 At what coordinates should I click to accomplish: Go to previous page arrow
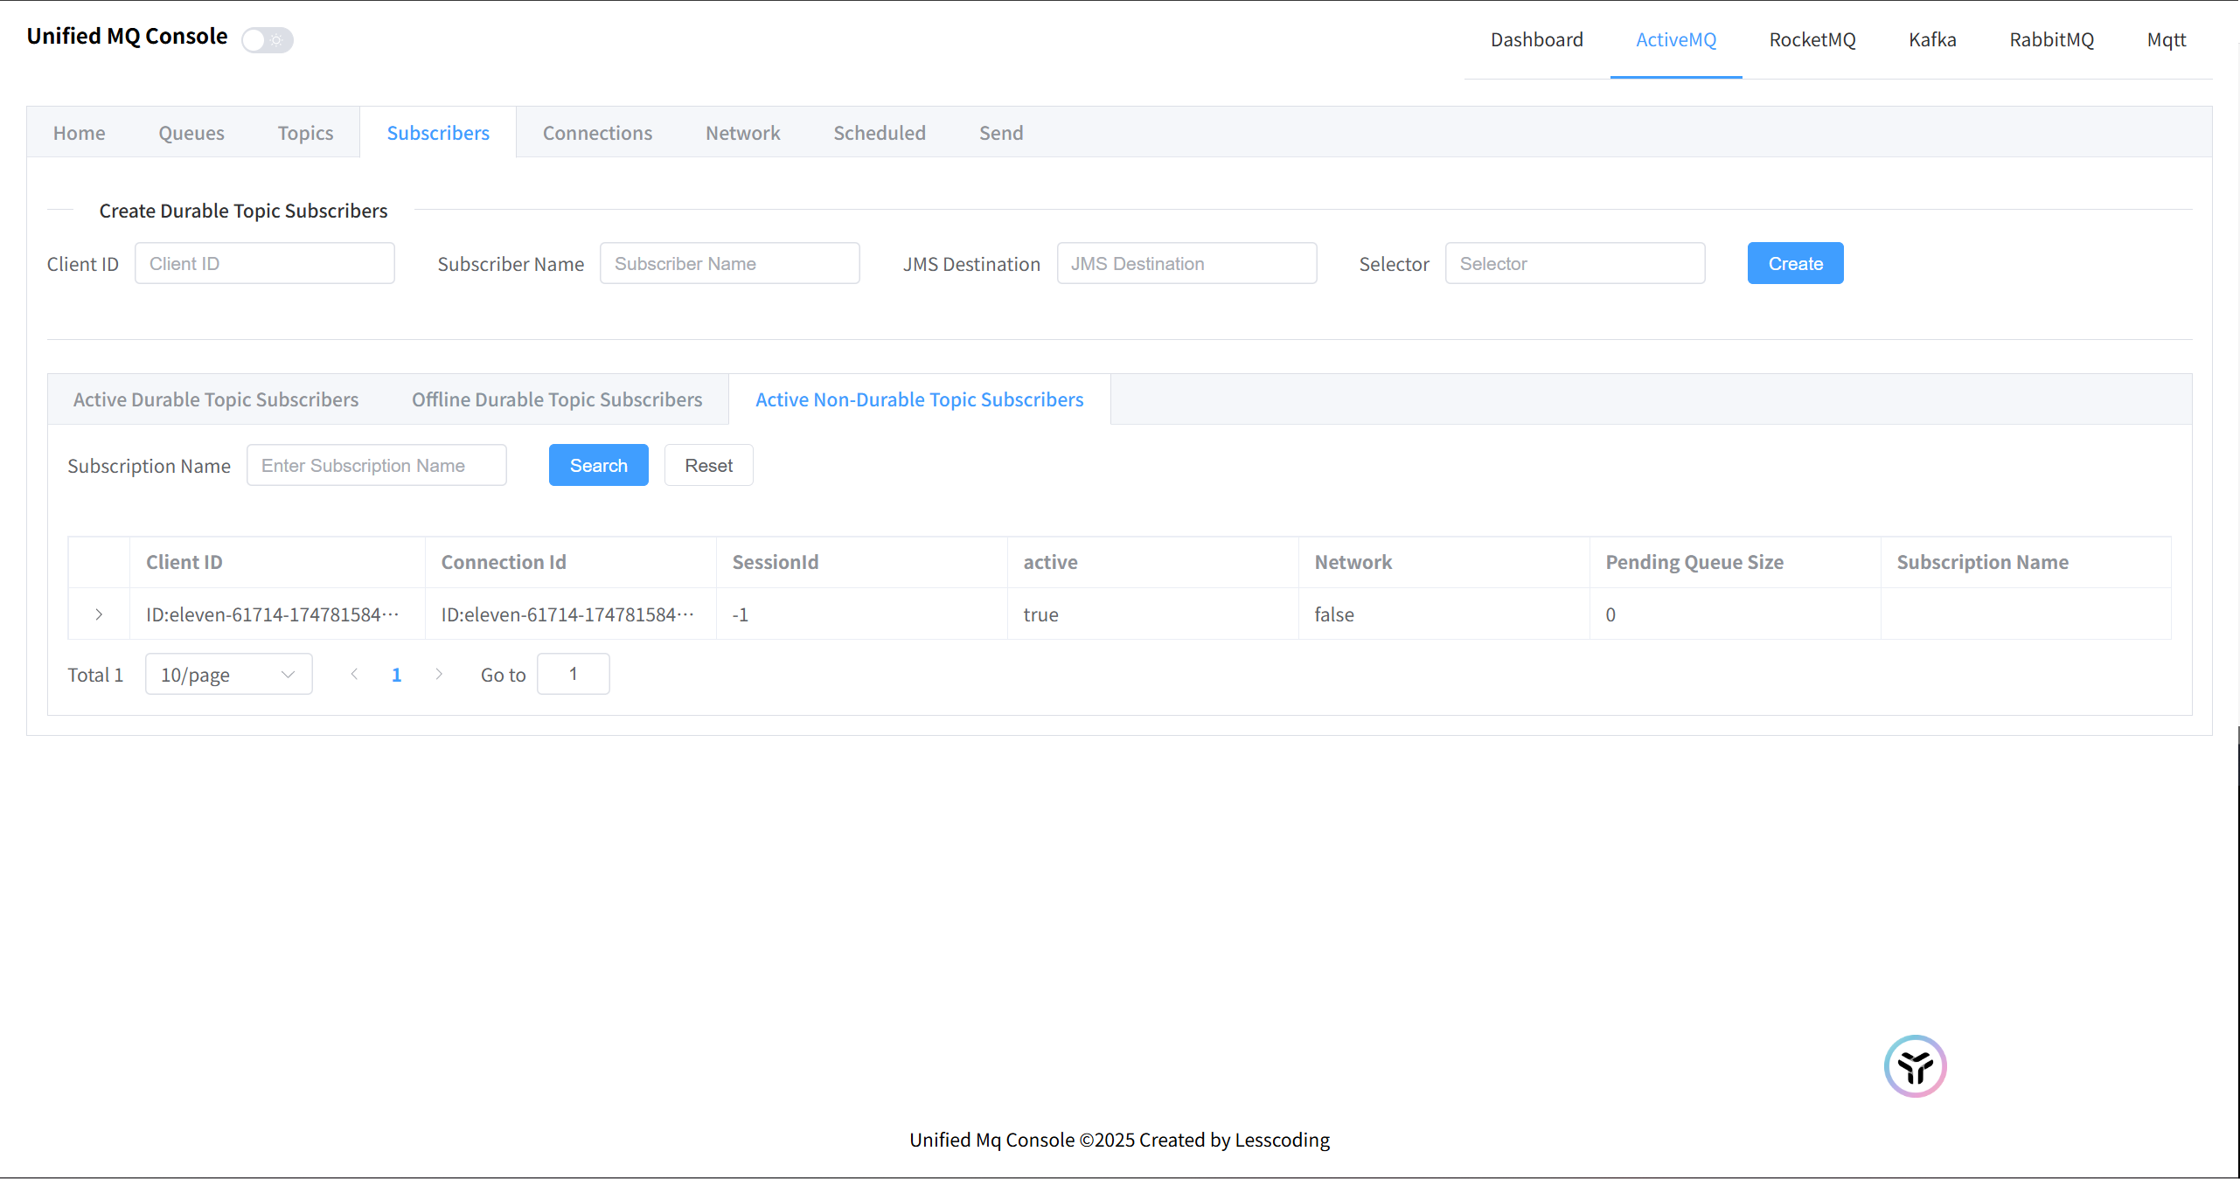(x=354, y=674)
